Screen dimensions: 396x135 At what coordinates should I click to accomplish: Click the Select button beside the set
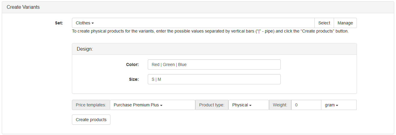click(324, 23)
